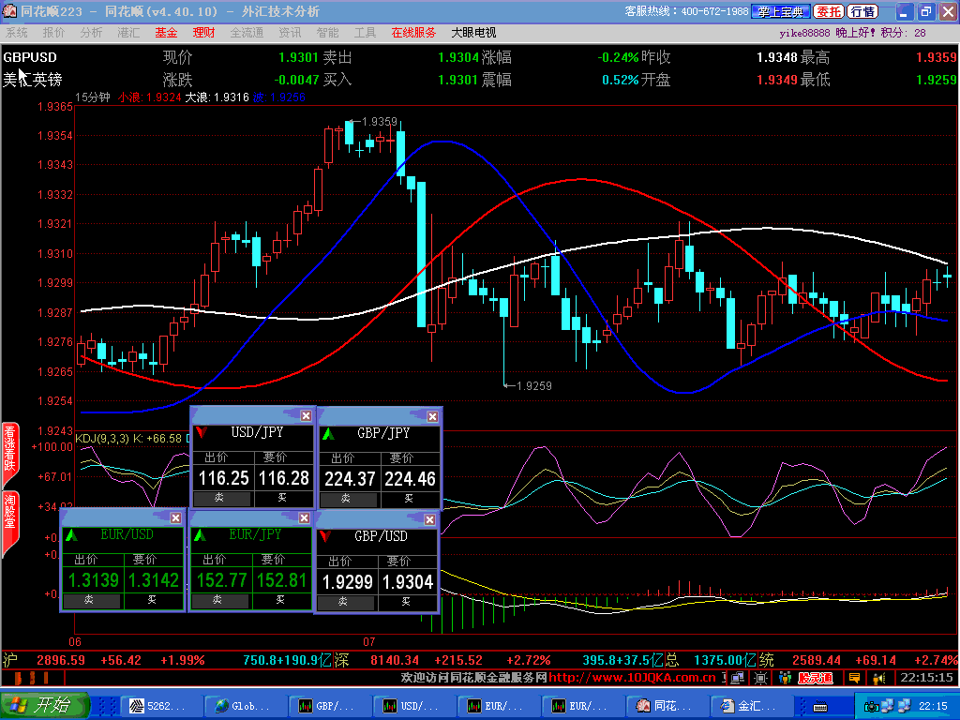Click the 委托 trading button
Image resolution: width=960 pixels, height=720 pixels.
pos(829,11)
